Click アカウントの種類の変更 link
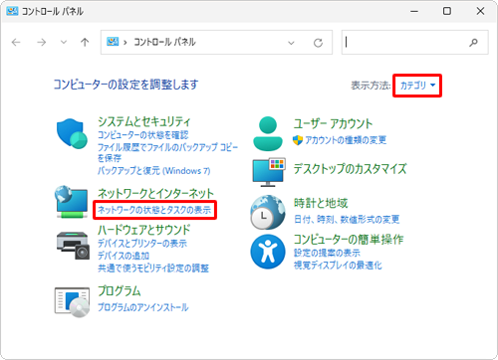 pyautogui.click(x=346, y=140)
